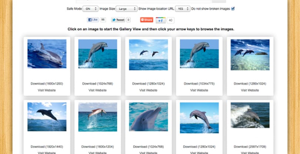Open the Show image location URL dropdown
300x154 pixels.
[x=183, y=9]
